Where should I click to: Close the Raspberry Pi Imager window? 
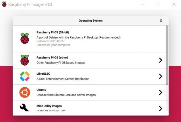tap(174, 5)
